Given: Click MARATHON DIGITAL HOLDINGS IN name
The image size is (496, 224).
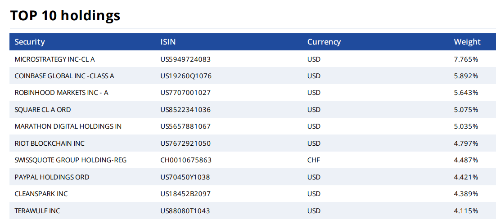Looking at the screenshot, I should tap(68, 126).
